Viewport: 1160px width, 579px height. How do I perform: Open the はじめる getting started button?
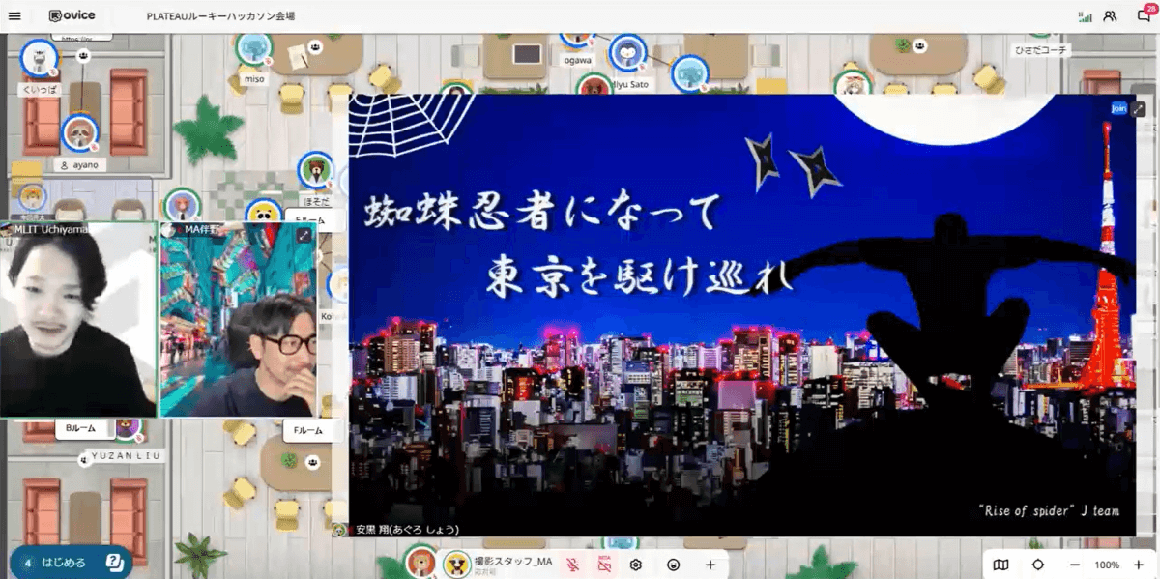click(71, 562)
